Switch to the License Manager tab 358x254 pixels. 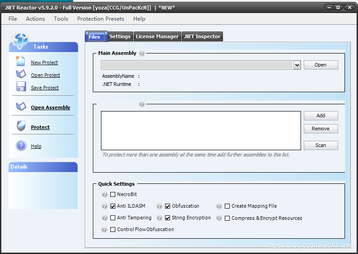tap(157, 36)
